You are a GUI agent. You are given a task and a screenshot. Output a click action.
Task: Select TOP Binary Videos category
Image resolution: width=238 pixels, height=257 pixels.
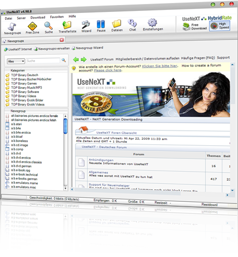(23, 96)
